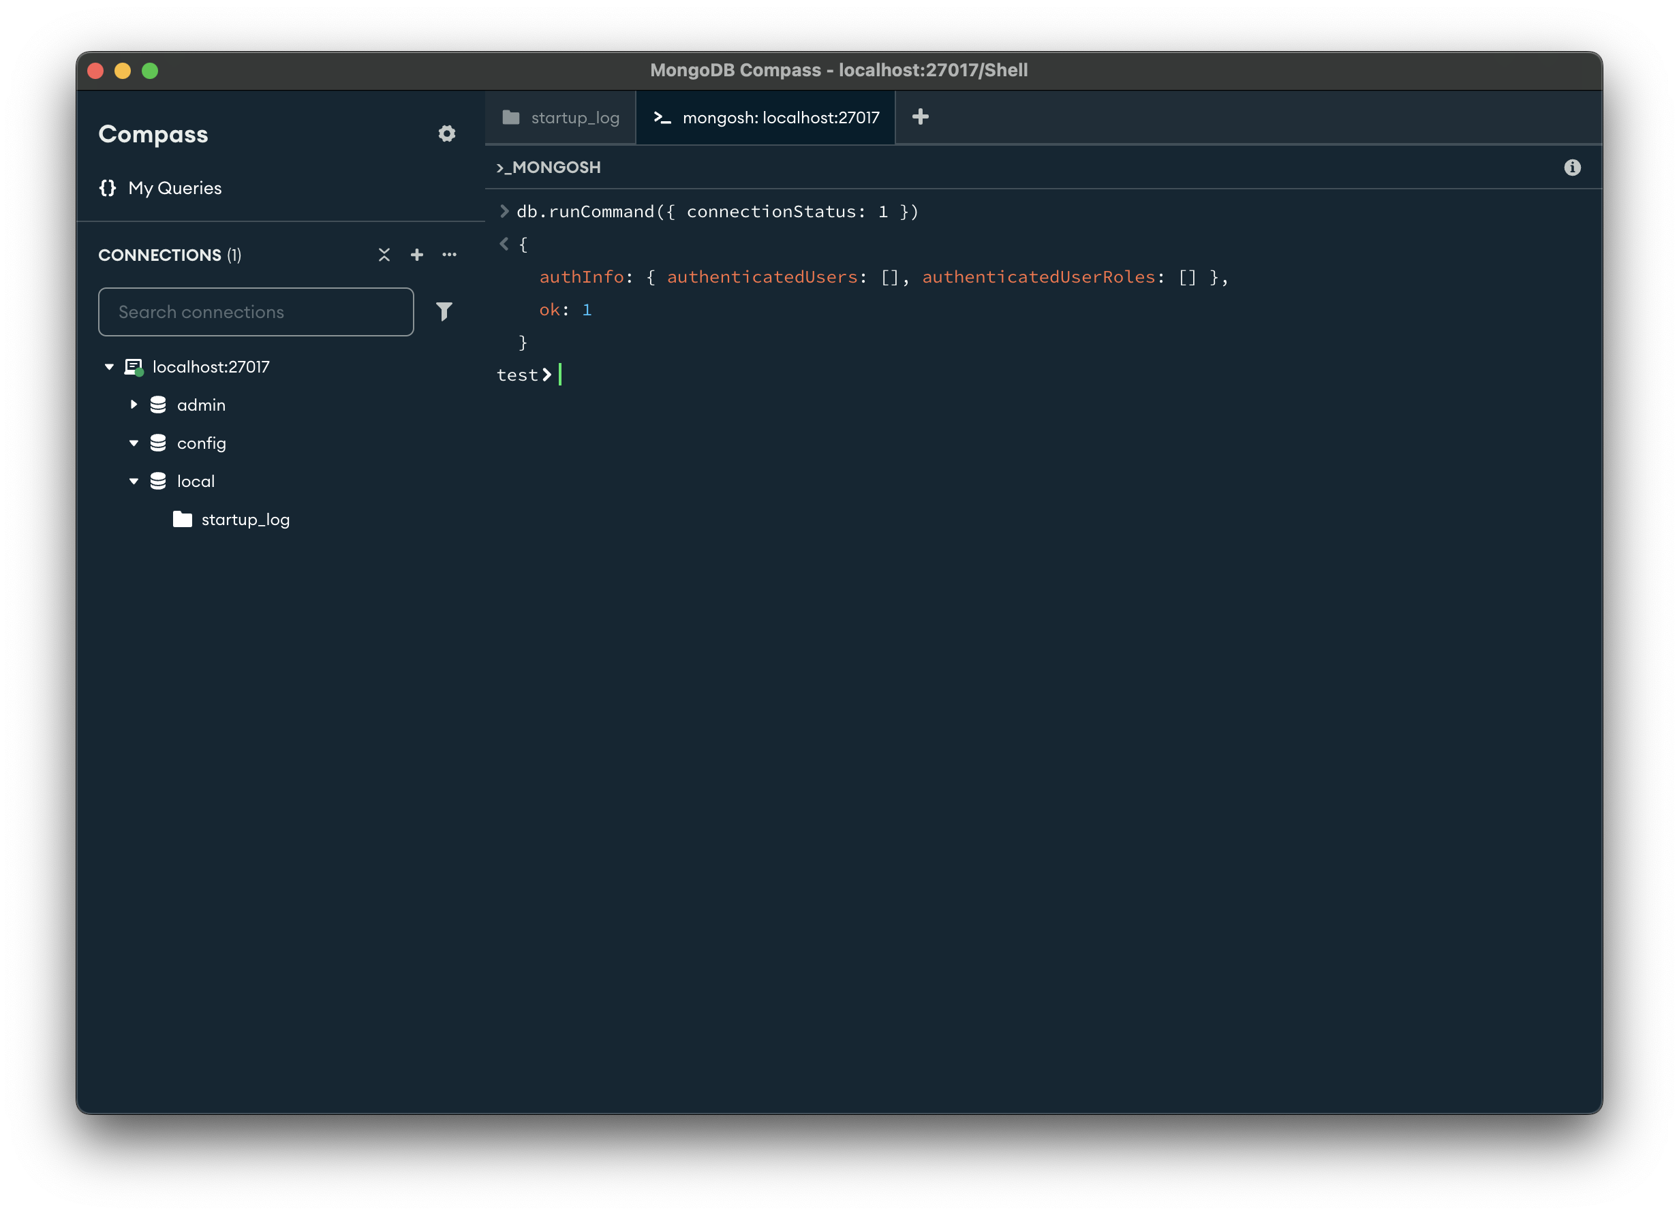Focus the test> shell prompt input
The height and width of the screenshot is (1215, 1679).
point(560,375)
